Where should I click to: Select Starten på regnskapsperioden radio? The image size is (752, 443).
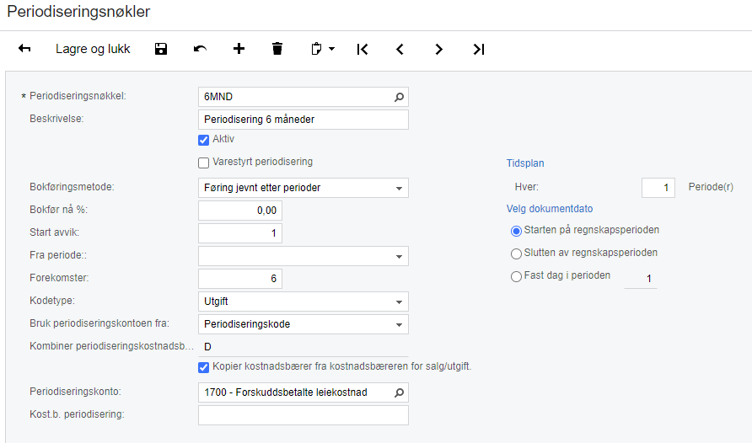pos(516,232)
